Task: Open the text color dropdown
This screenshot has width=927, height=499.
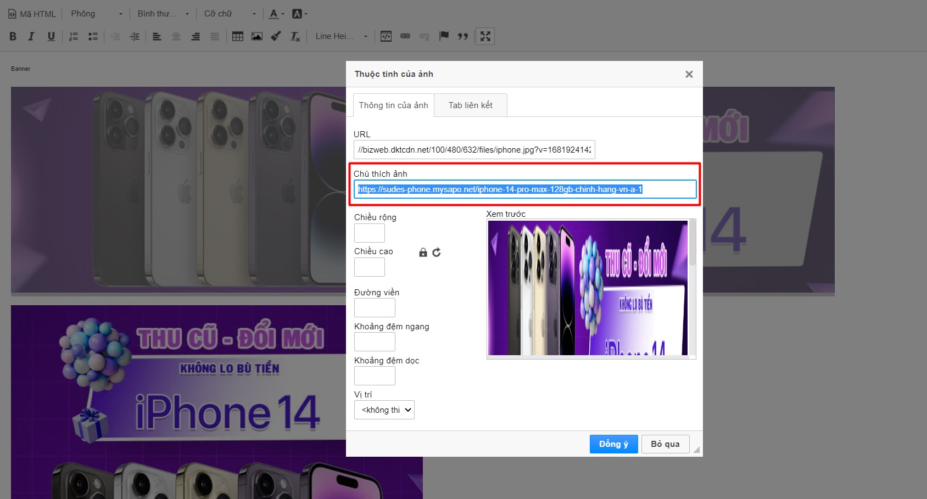Action: click(x=277, y=14)
